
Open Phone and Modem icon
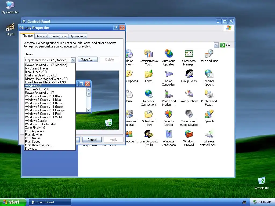point(169,98)
